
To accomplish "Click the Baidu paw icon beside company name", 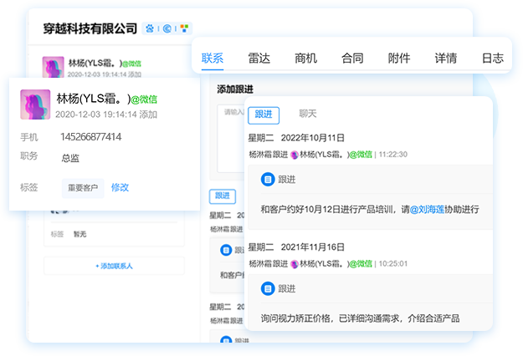I will [x=150, y=28].
